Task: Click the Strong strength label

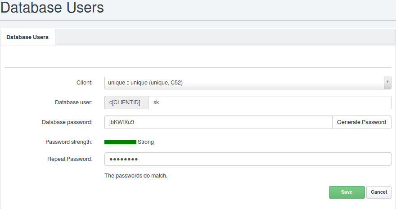Action: pyautogui.click(x=146, y=142)
